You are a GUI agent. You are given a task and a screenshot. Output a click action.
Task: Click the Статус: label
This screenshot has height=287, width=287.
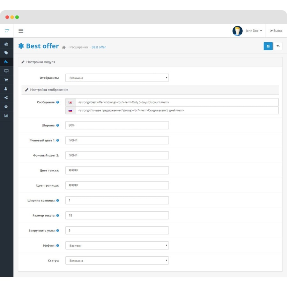click(53, 261)
